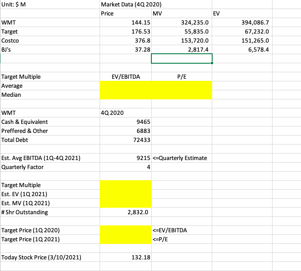Select the 'Total Debt' label cell

50,140
